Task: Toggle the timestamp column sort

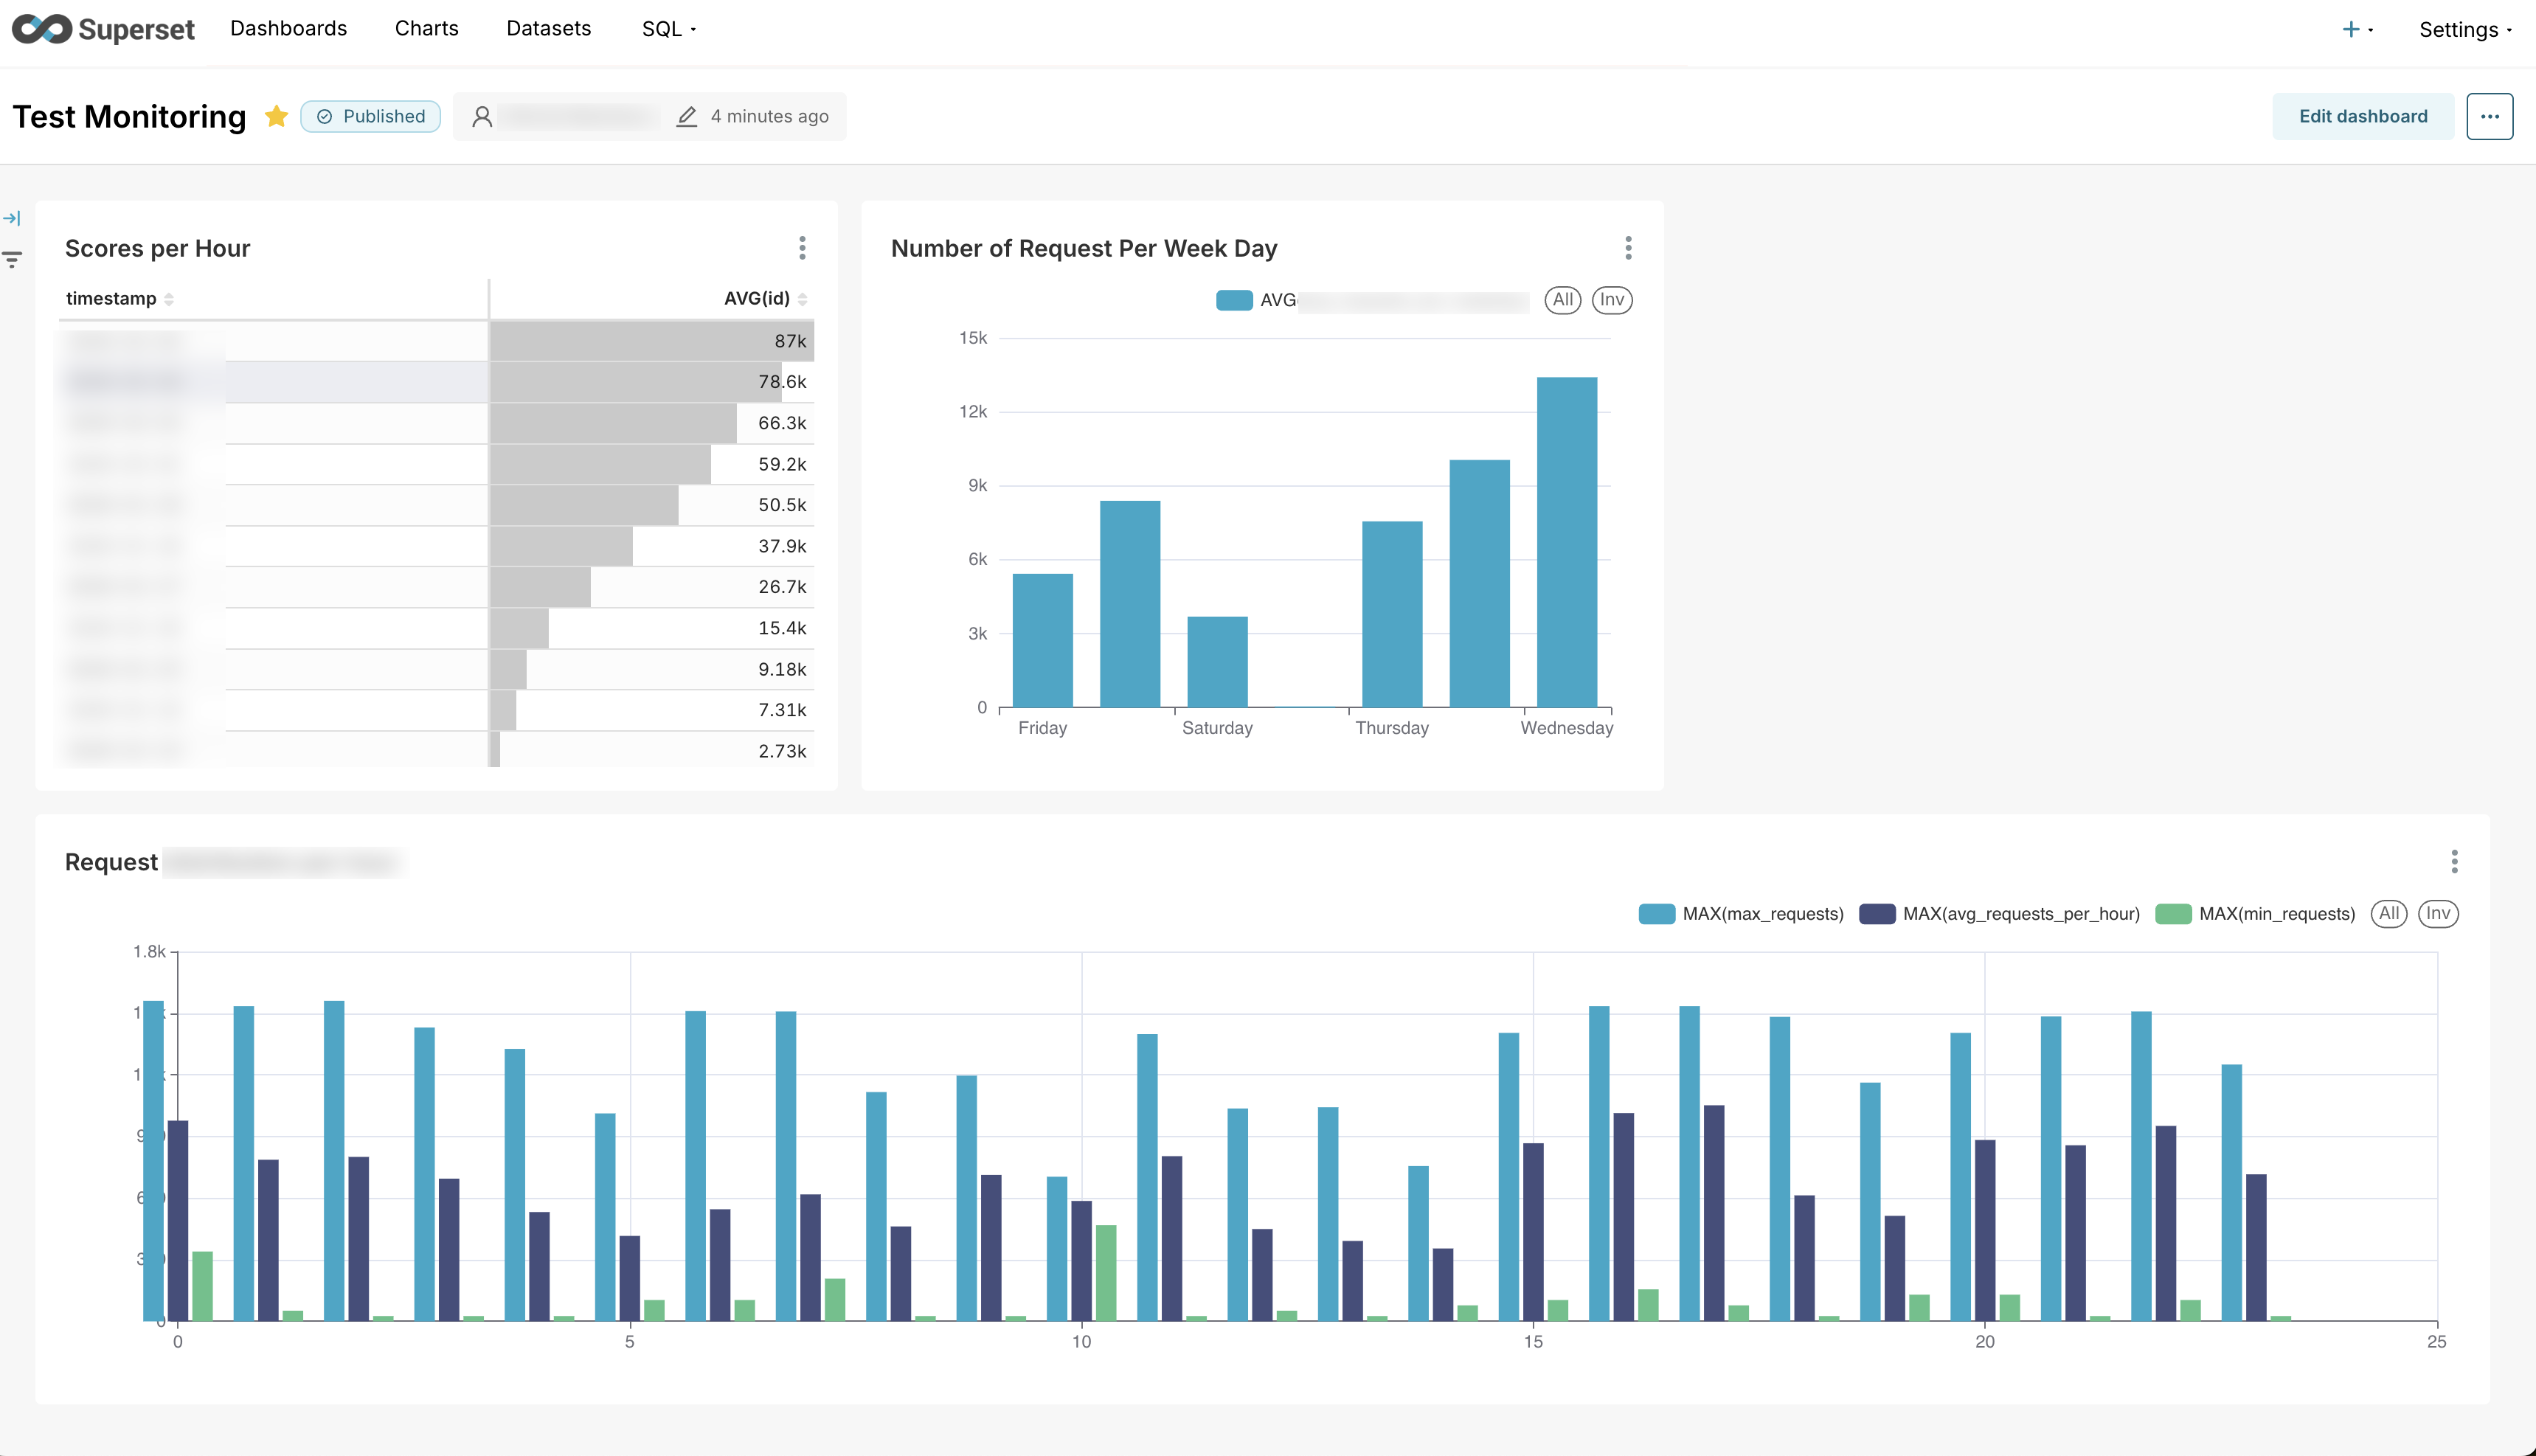Action: [170, 298]
